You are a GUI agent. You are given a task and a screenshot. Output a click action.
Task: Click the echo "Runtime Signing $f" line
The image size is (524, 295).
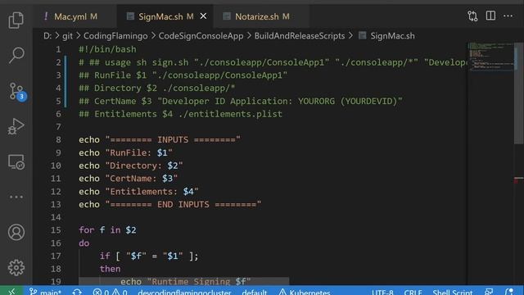tap(186, 282)
